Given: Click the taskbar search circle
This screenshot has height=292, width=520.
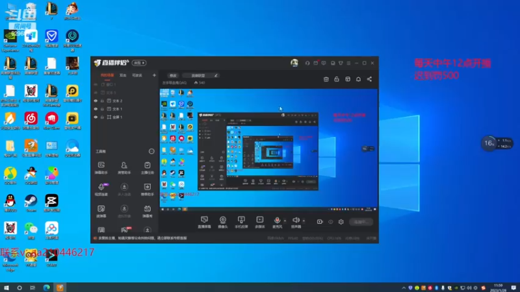Looking at the screenshot, I should (x=19, y=287).
